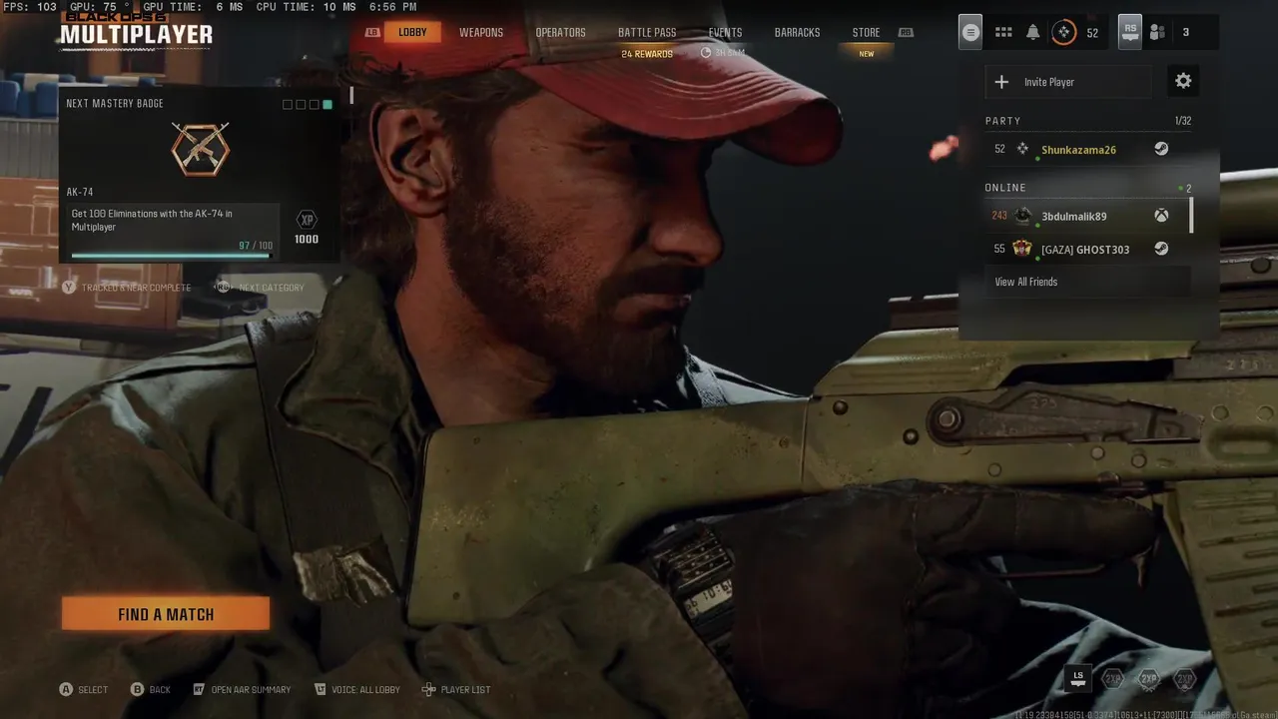
Task: Click the AK-74 mastery badge emblem
Action: (200, 149)
